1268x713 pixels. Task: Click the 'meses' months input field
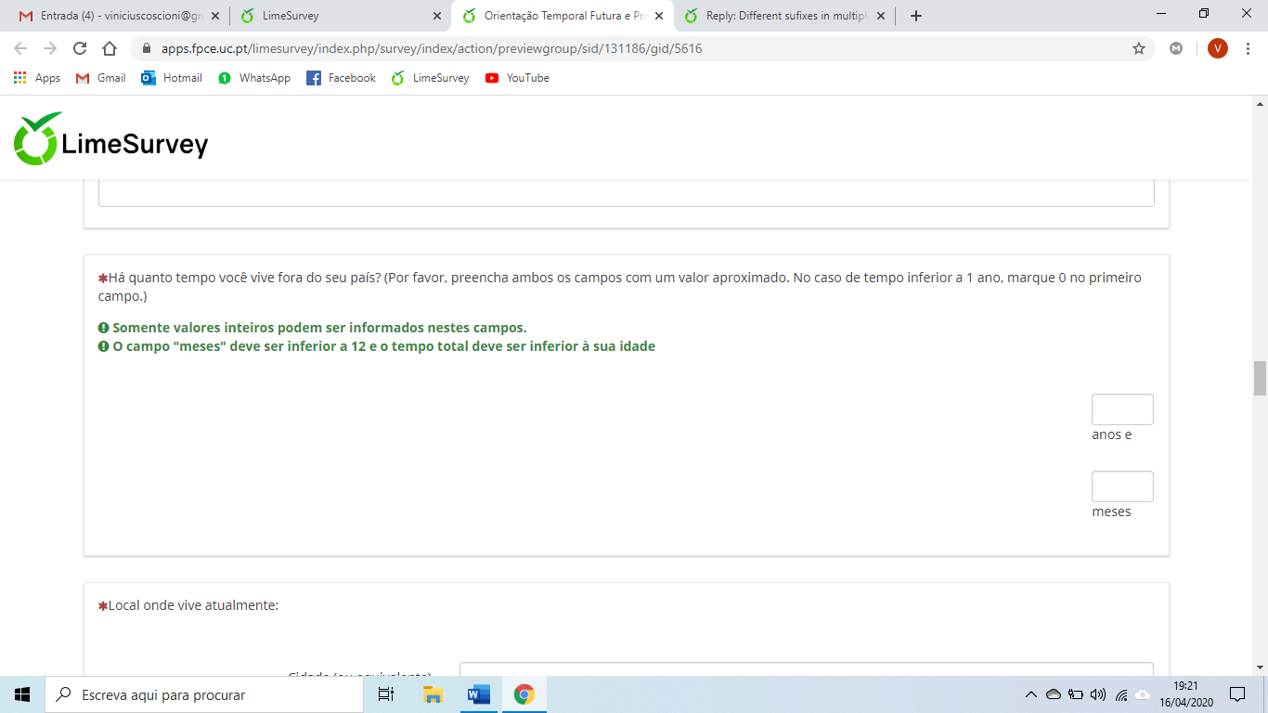1122,486
